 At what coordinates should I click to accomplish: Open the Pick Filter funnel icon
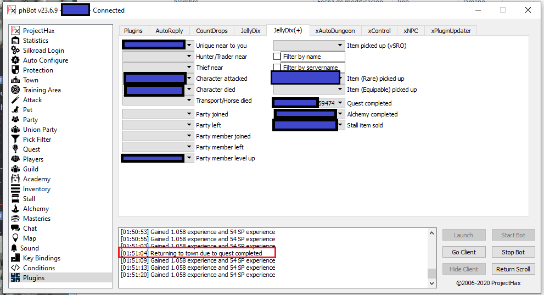coord(16,140)
